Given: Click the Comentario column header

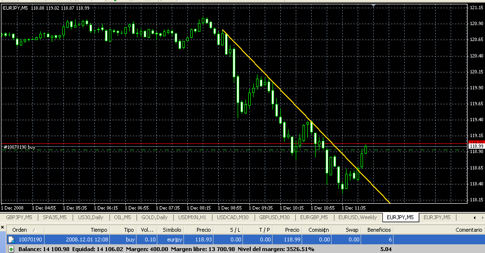Looking at the screenshot, I should pos(439,230).
